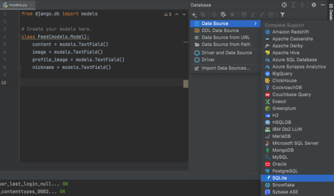Click the plus (New) icon in Database toolbar
The image size is (334, 196).
point(194,15)
